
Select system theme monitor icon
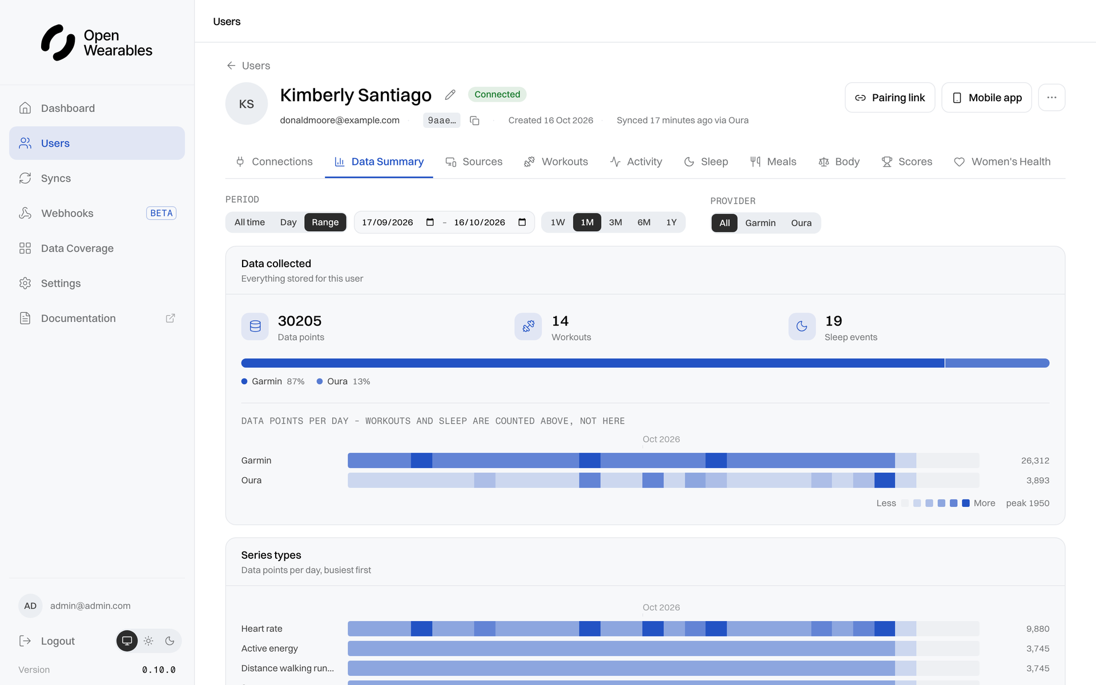tap(127, 641)
